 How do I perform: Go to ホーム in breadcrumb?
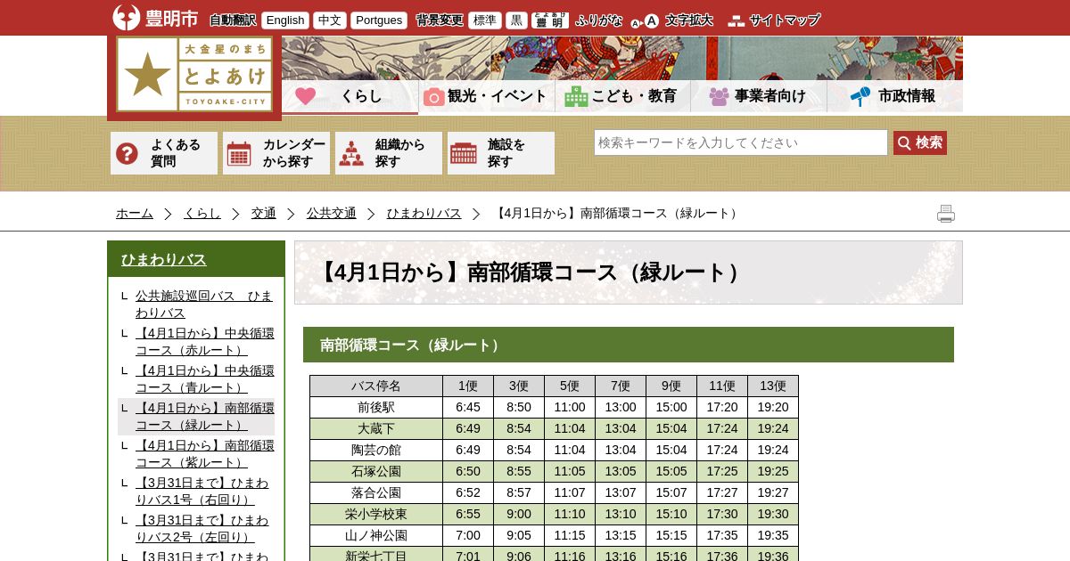135,213
